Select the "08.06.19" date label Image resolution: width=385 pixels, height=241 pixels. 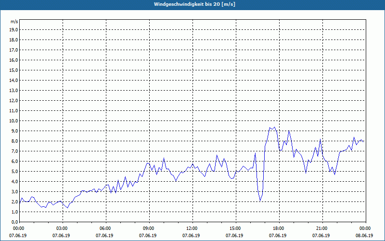(x=364, y=236)
